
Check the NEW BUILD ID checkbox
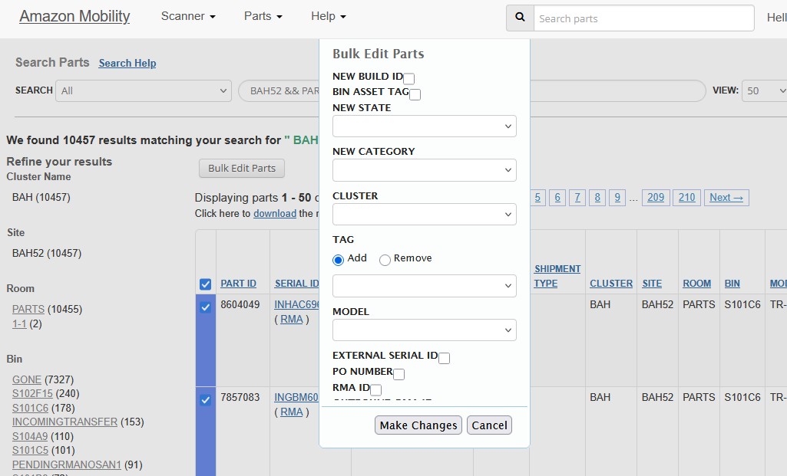408,77
